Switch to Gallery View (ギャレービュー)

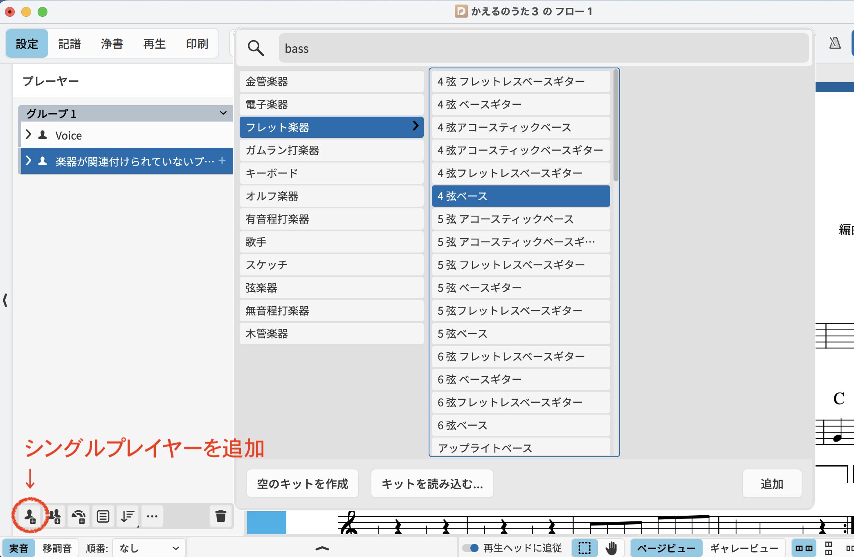pyautogui.click(x=744, y=548)
